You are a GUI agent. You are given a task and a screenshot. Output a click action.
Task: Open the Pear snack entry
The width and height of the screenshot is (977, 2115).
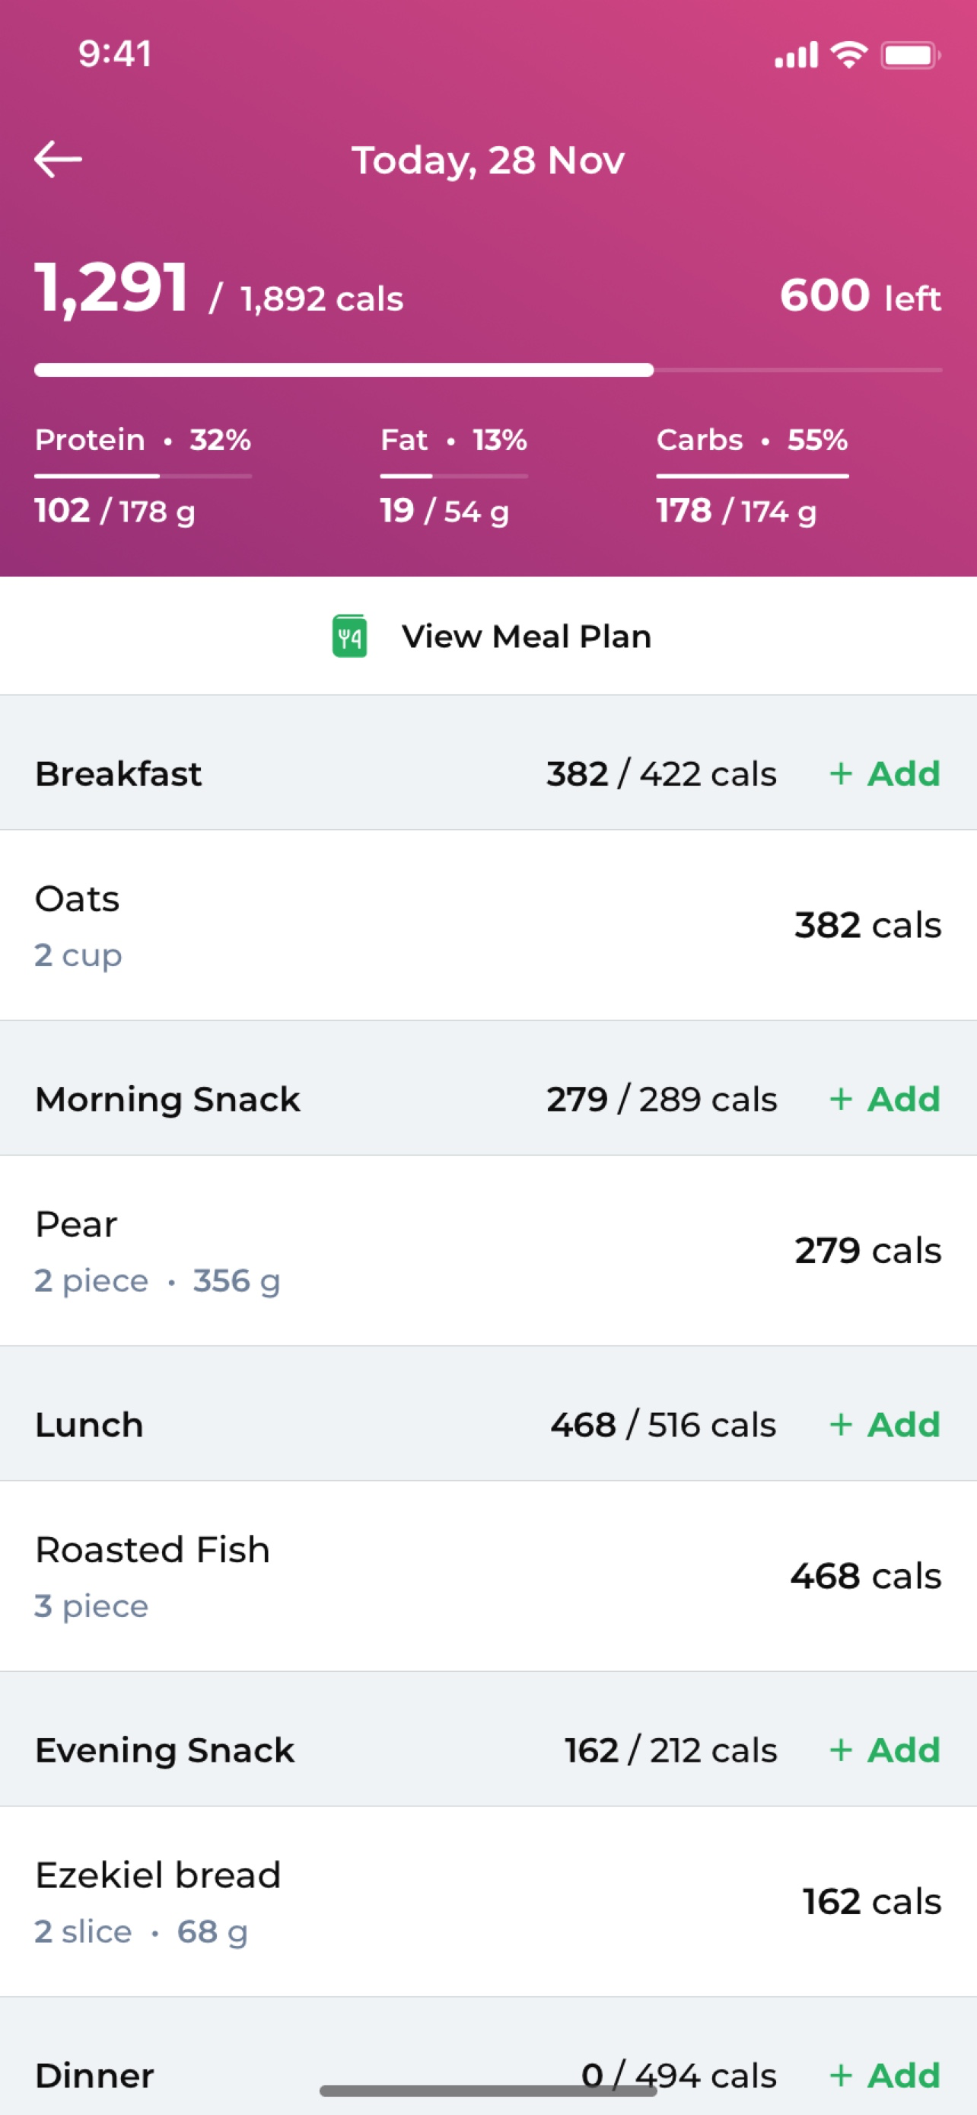point(488,1250)
